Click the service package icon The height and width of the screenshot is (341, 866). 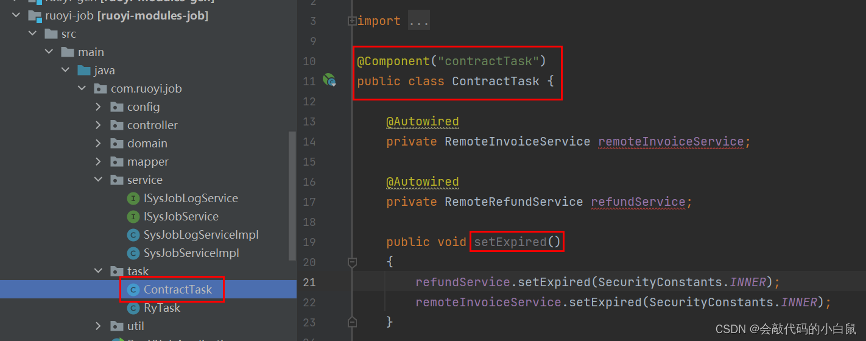click(x=117, y=180)
